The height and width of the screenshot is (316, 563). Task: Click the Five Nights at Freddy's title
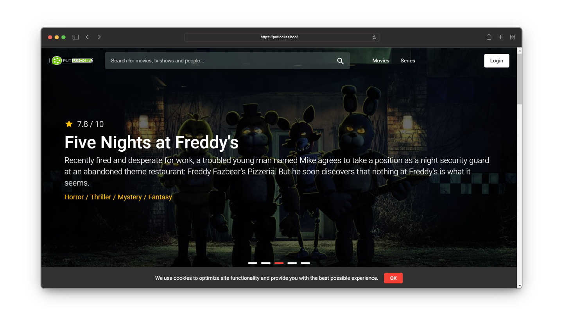[151, 142]
